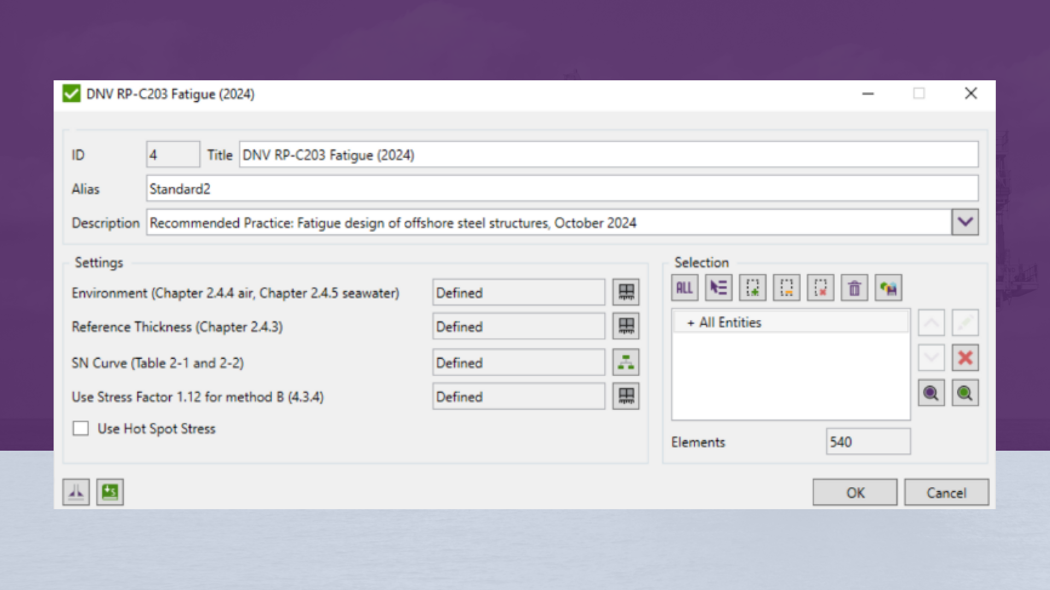Image resolution: width=1050 pixels, height=590 pixels.
Task: Click the Reference Thickness Defined value box
Action: (x=519, y=326)
